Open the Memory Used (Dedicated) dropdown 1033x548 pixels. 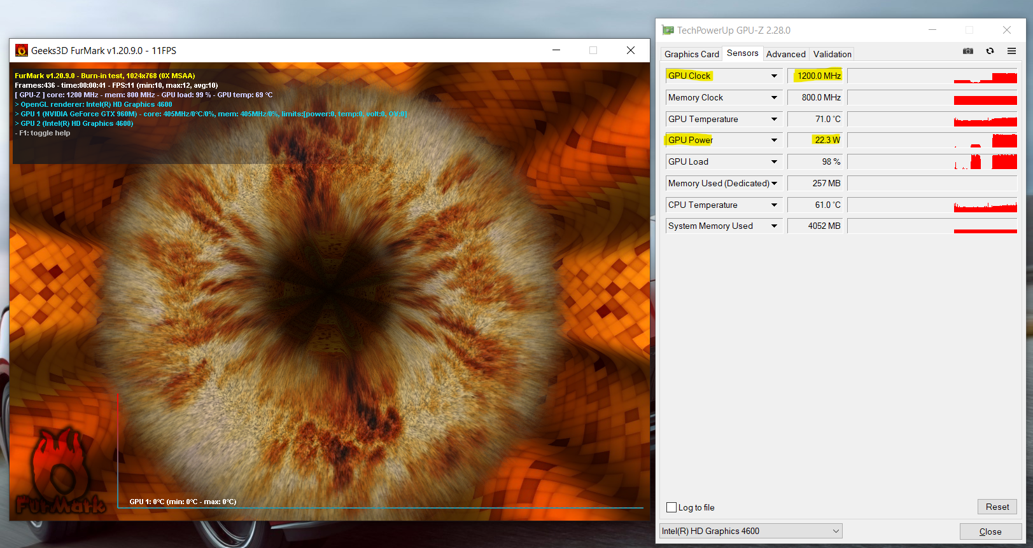point(774,183)
